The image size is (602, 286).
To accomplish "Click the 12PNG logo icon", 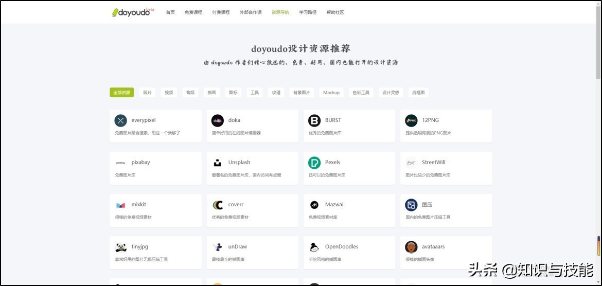I will tap(411, 120).
